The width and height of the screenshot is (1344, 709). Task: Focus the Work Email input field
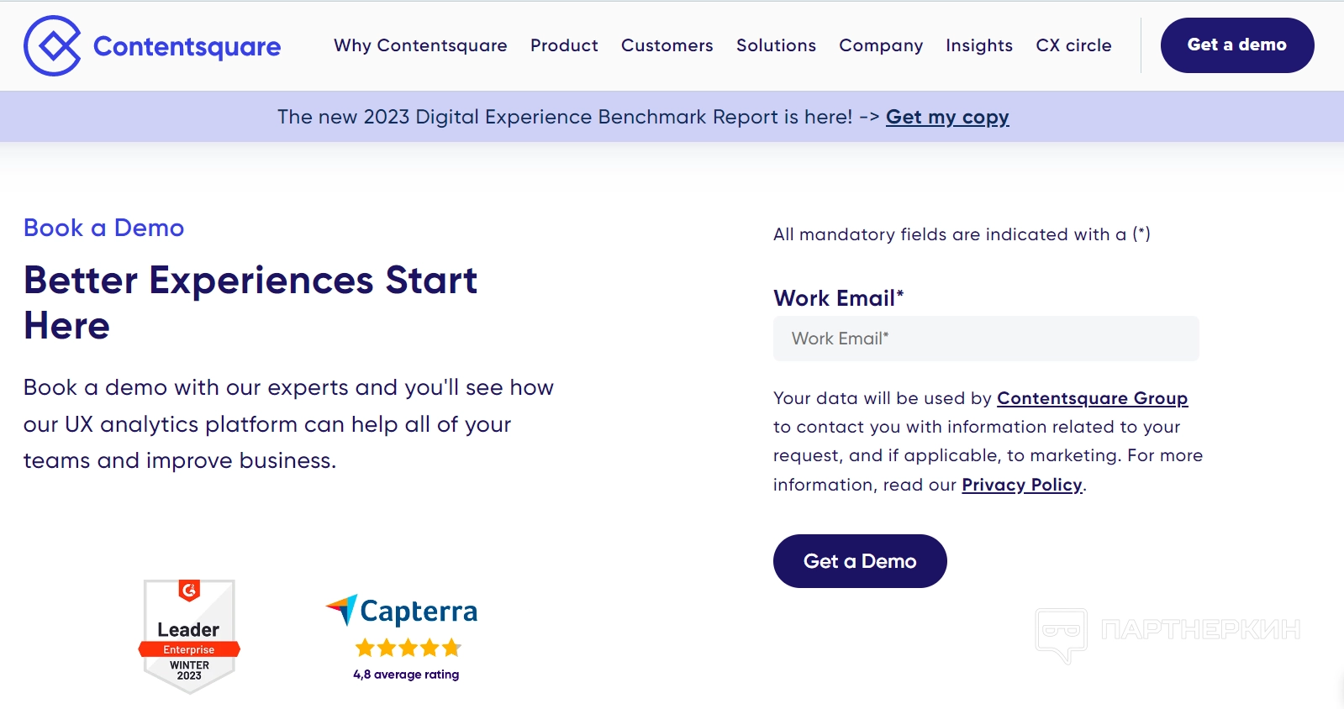(986, 339)
